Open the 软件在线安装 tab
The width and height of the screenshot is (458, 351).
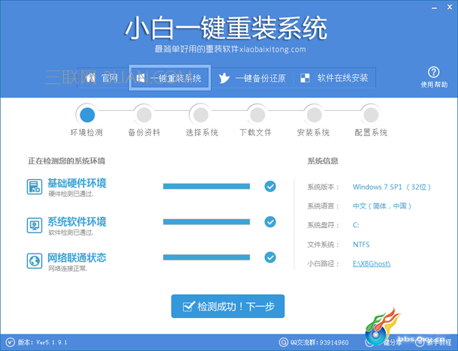[x=334, y=78]
